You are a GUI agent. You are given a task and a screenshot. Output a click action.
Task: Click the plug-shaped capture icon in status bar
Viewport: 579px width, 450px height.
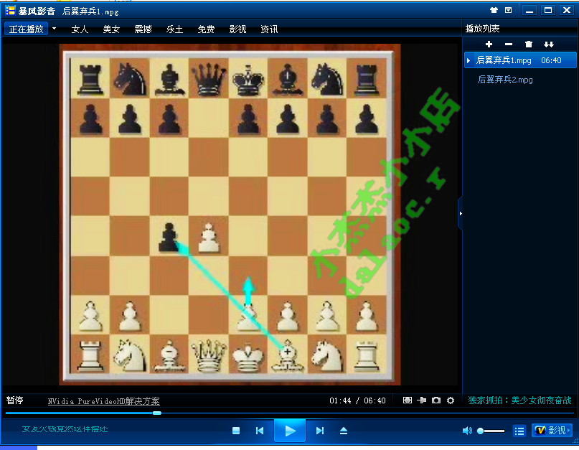tap(422, 400)
